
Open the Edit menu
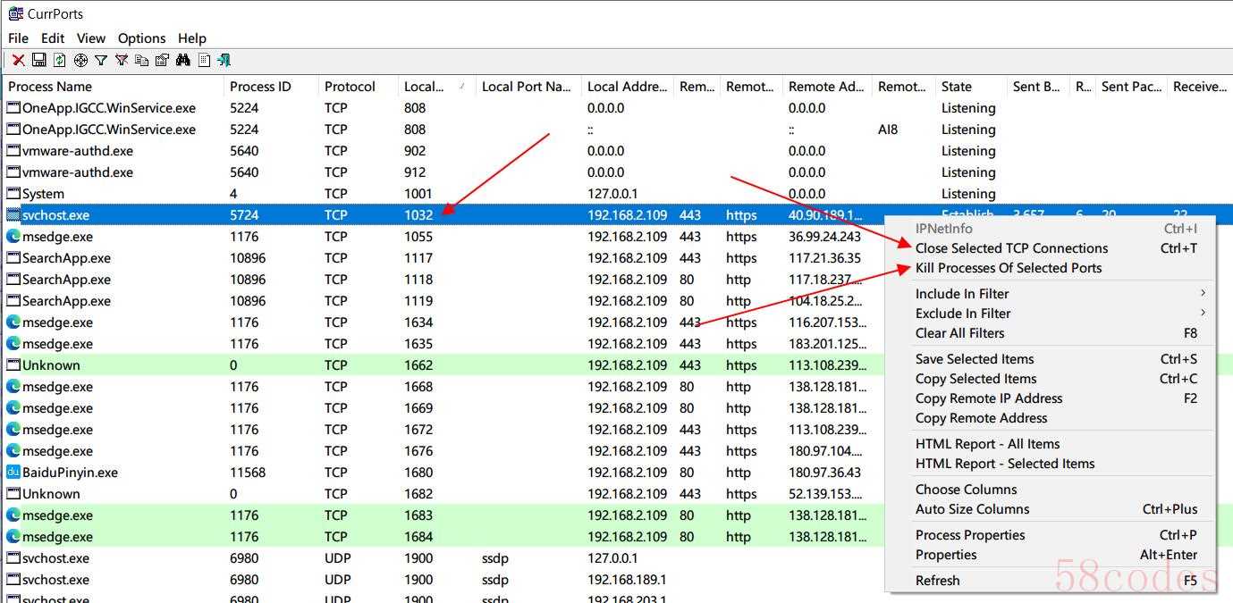click(x=53, y=38)
